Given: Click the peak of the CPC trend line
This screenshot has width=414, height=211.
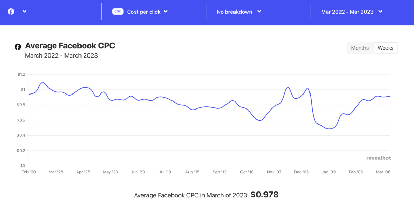Looking at the screenshot, I should (43, 83).
